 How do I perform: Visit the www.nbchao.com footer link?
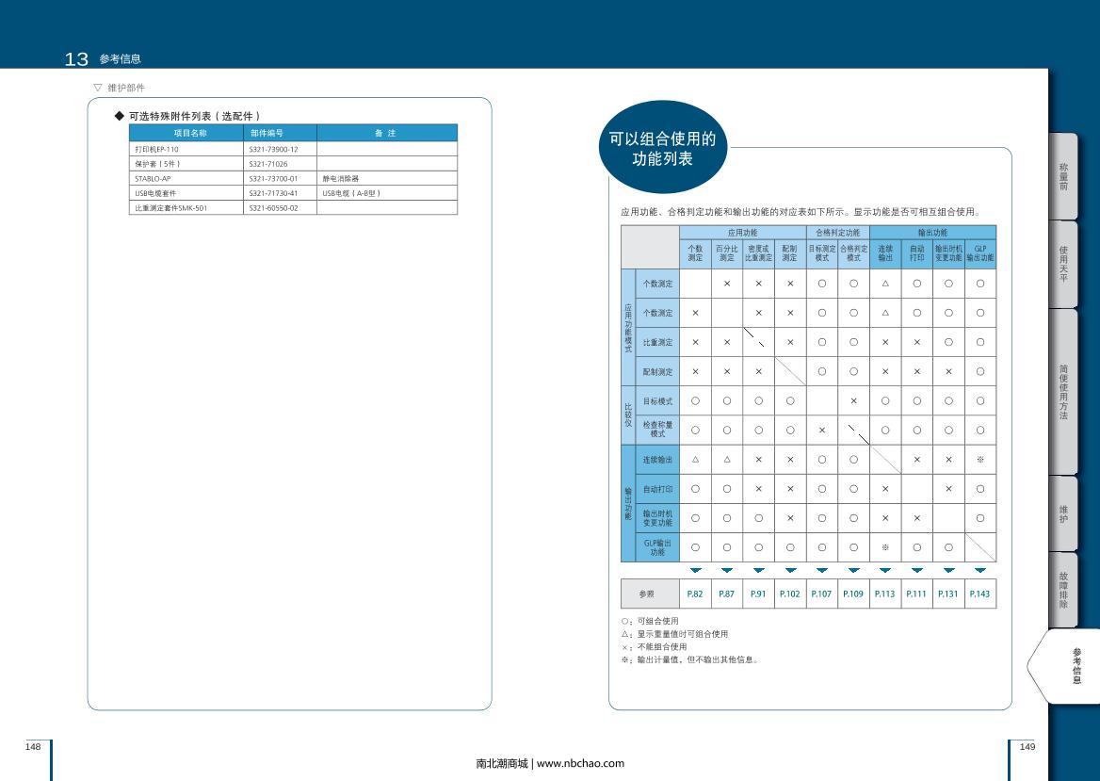click(x=580, y=763)
